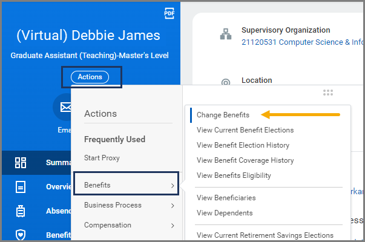Expand the Compensation submenu
365x242 pixels.
pyautogui.click(x=173, y=225)
